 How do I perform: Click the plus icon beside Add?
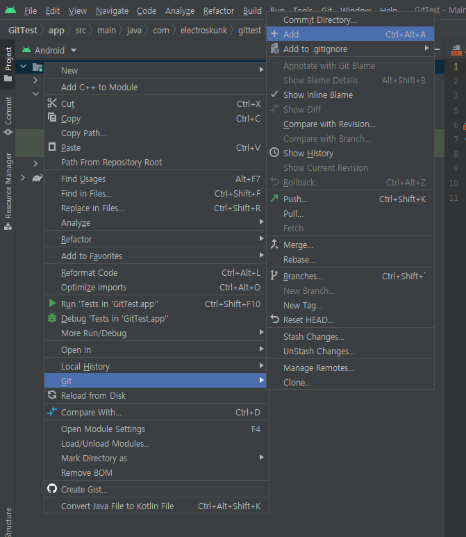pos(274,34)
